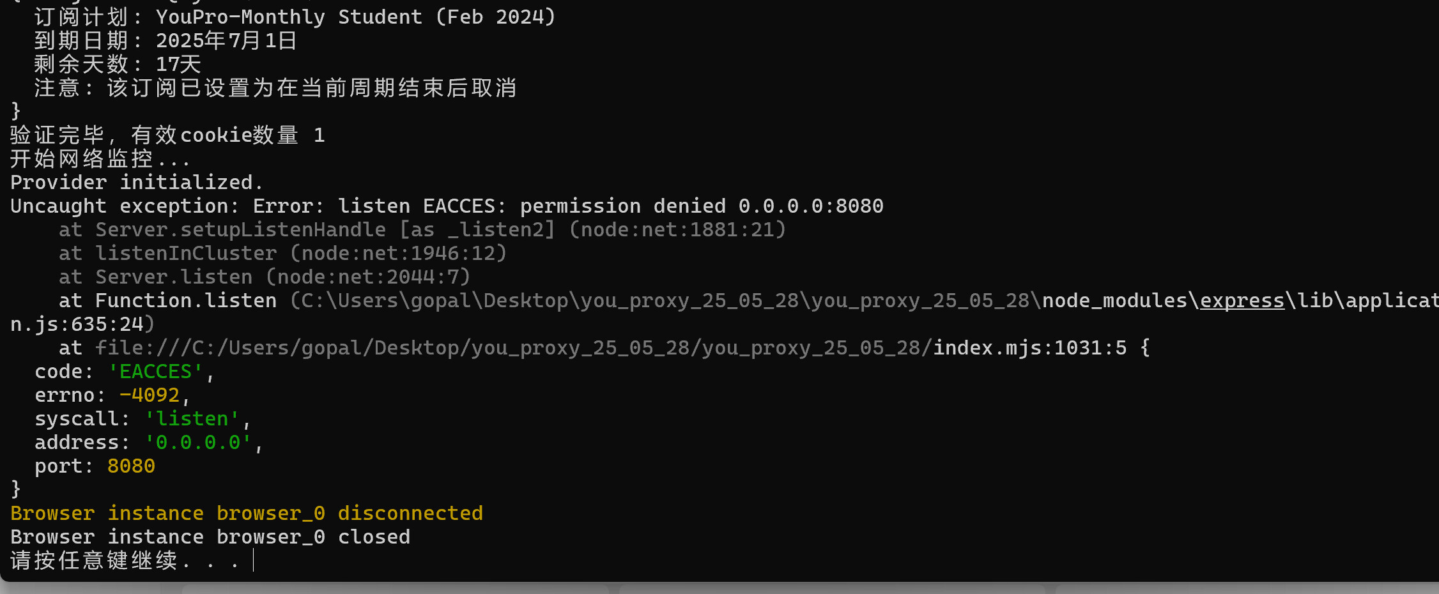Click the 验证完毕 cookie count line

coord(167,135)
